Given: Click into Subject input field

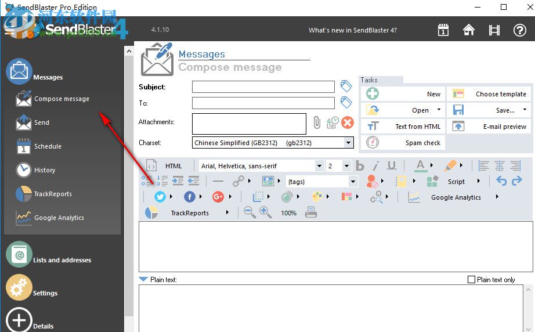Looking at the screenshot, I should [263, 86].
